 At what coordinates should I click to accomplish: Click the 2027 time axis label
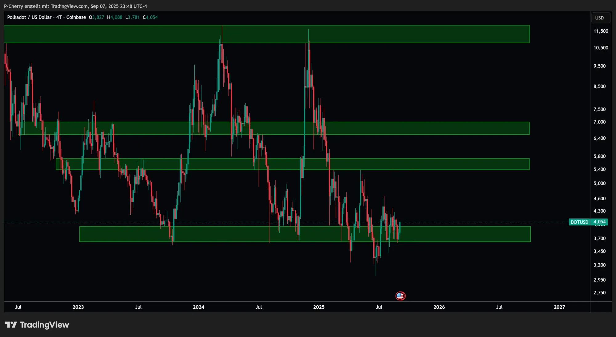[559, 307]
